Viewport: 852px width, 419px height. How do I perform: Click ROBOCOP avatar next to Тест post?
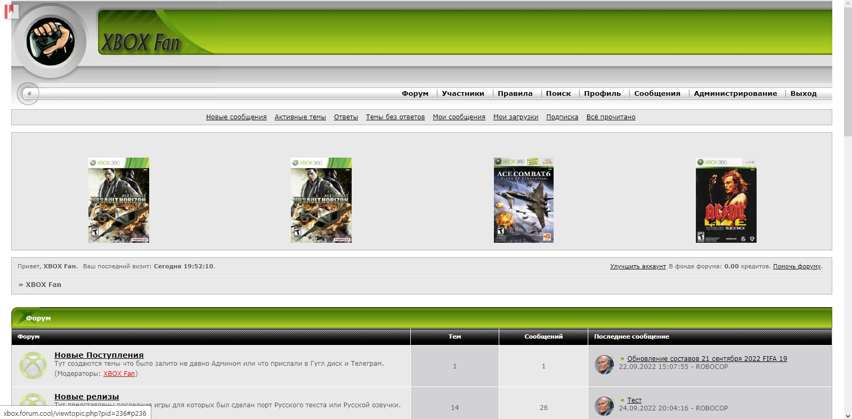tap(604, 406)
